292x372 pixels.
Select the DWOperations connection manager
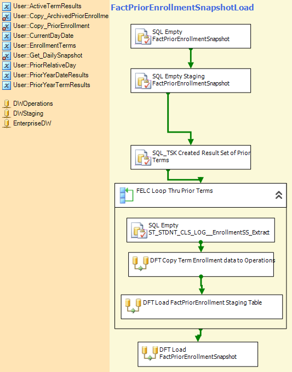(28, 104)
